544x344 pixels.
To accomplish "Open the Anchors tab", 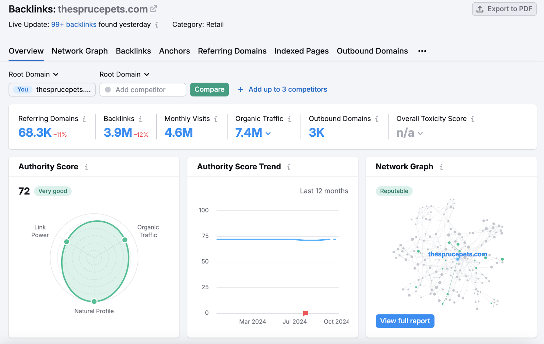I will 174,51.
